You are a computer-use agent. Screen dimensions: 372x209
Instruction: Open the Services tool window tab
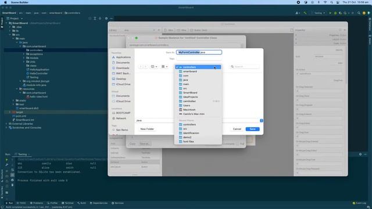click(x=117, y=203)
